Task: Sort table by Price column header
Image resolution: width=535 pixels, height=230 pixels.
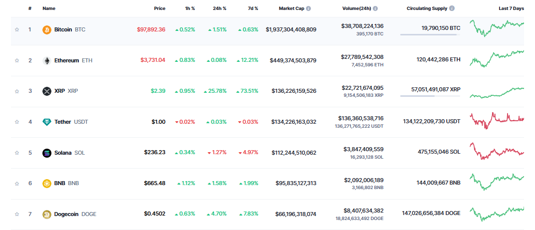Action: (159, 8)
